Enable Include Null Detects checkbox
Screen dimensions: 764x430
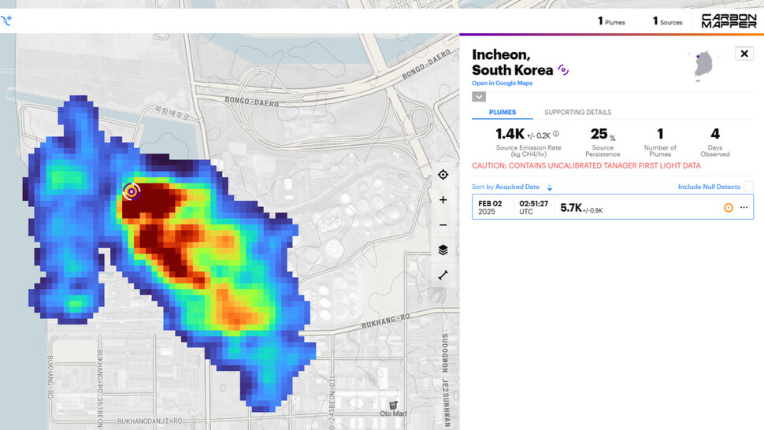coord(748,187)
